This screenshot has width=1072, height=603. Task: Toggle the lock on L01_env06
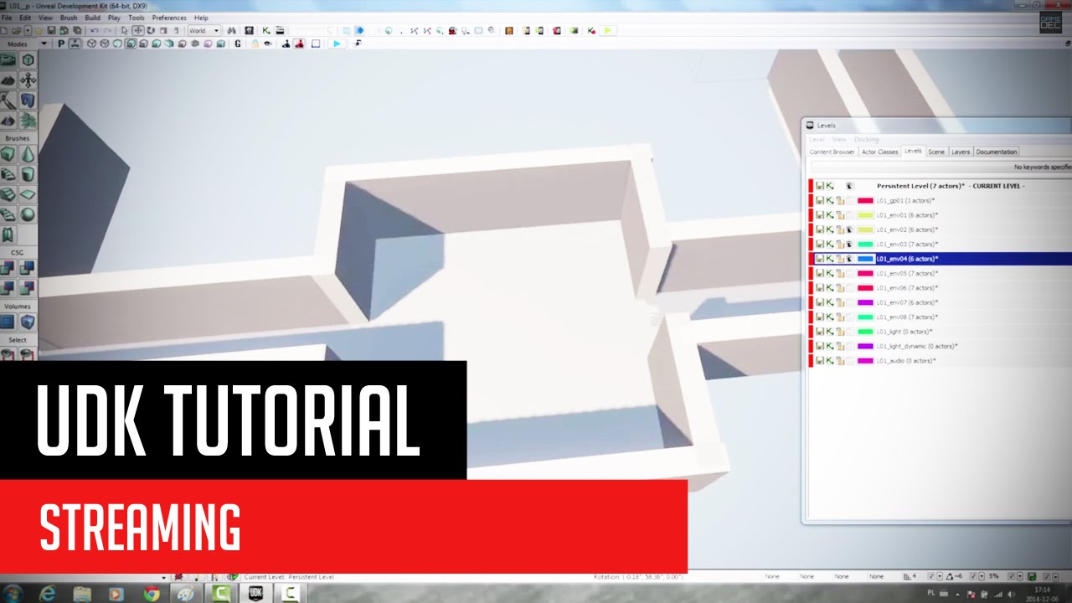(x=839, y=288)
